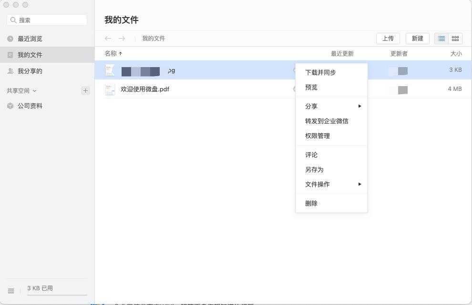This screenshot has height=305, width=472.
Task: Click the forward navigation arrow
Action: (x=122, y=39)
